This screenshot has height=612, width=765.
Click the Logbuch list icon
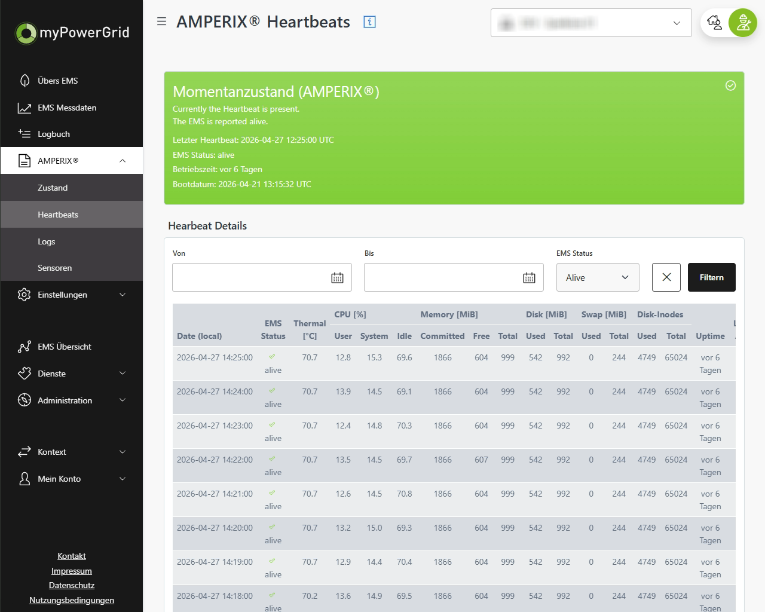[x=25, y=134]
